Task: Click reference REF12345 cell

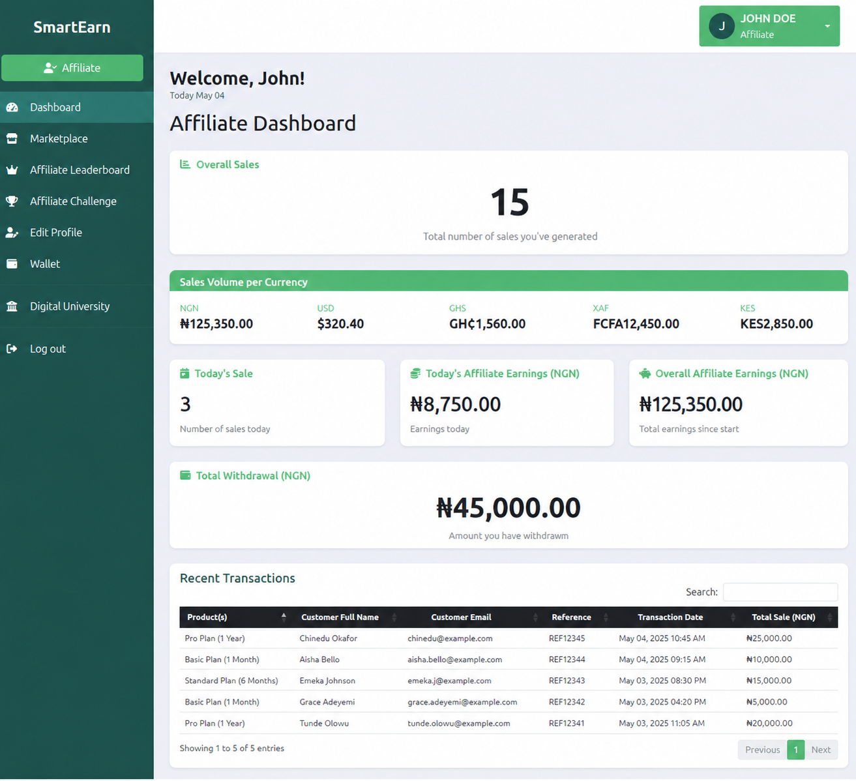Action: (567, 638)
